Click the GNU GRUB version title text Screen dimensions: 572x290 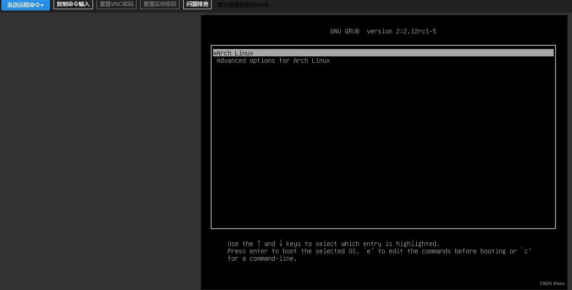(383, 31)
